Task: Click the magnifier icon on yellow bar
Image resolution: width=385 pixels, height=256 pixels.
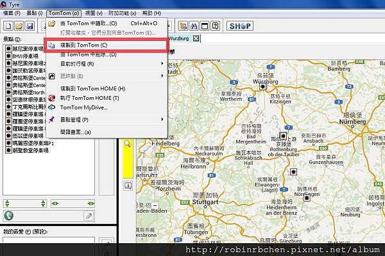Action: tap(128, 143)
